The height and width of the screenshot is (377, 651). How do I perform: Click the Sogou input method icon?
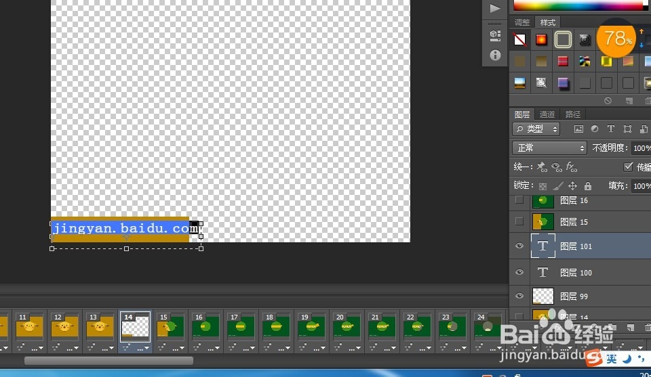click(594, 358)
